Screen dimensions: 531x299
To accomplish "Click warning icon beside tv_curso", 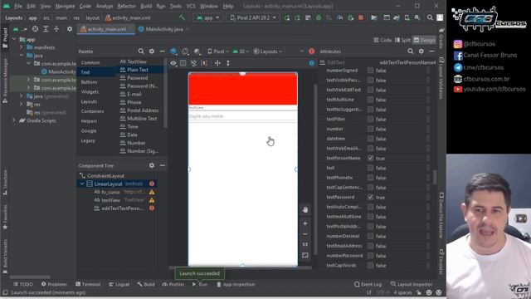I will click(x=152, y=192).
